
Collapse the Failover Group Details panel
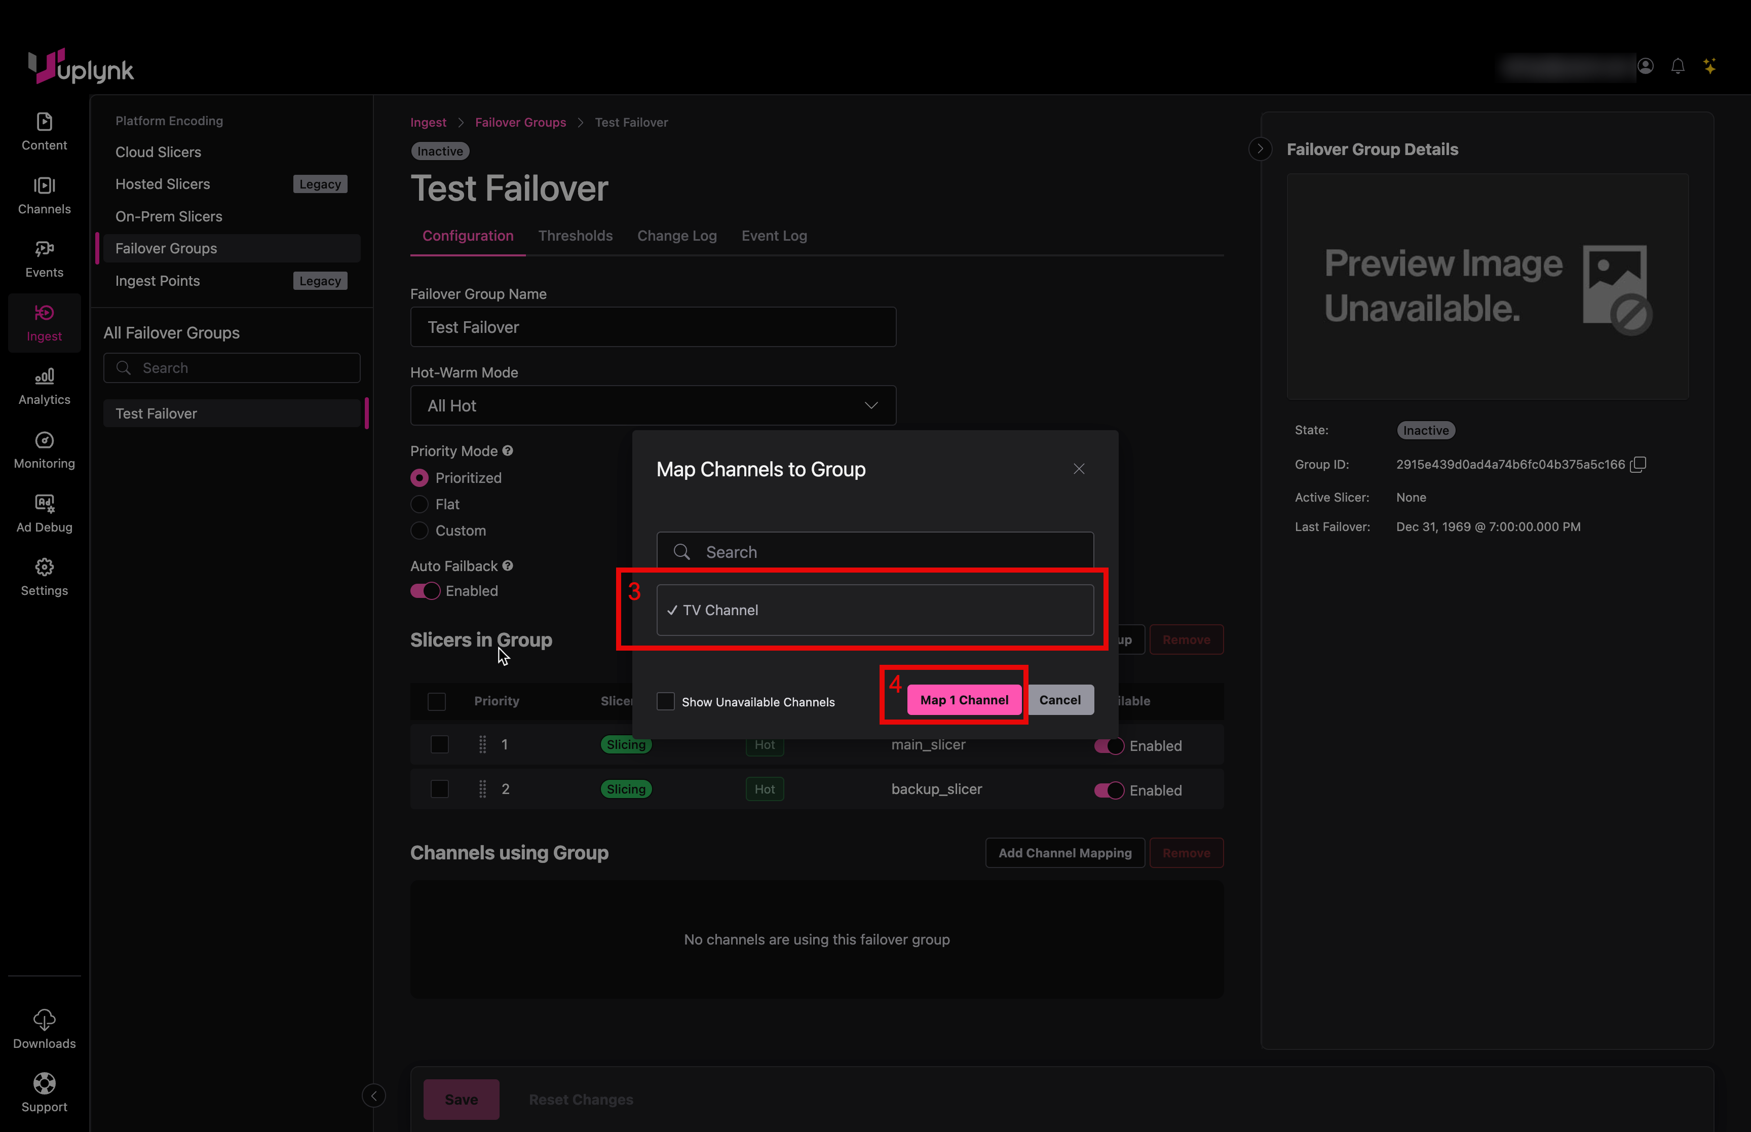tap(1260, 149)
